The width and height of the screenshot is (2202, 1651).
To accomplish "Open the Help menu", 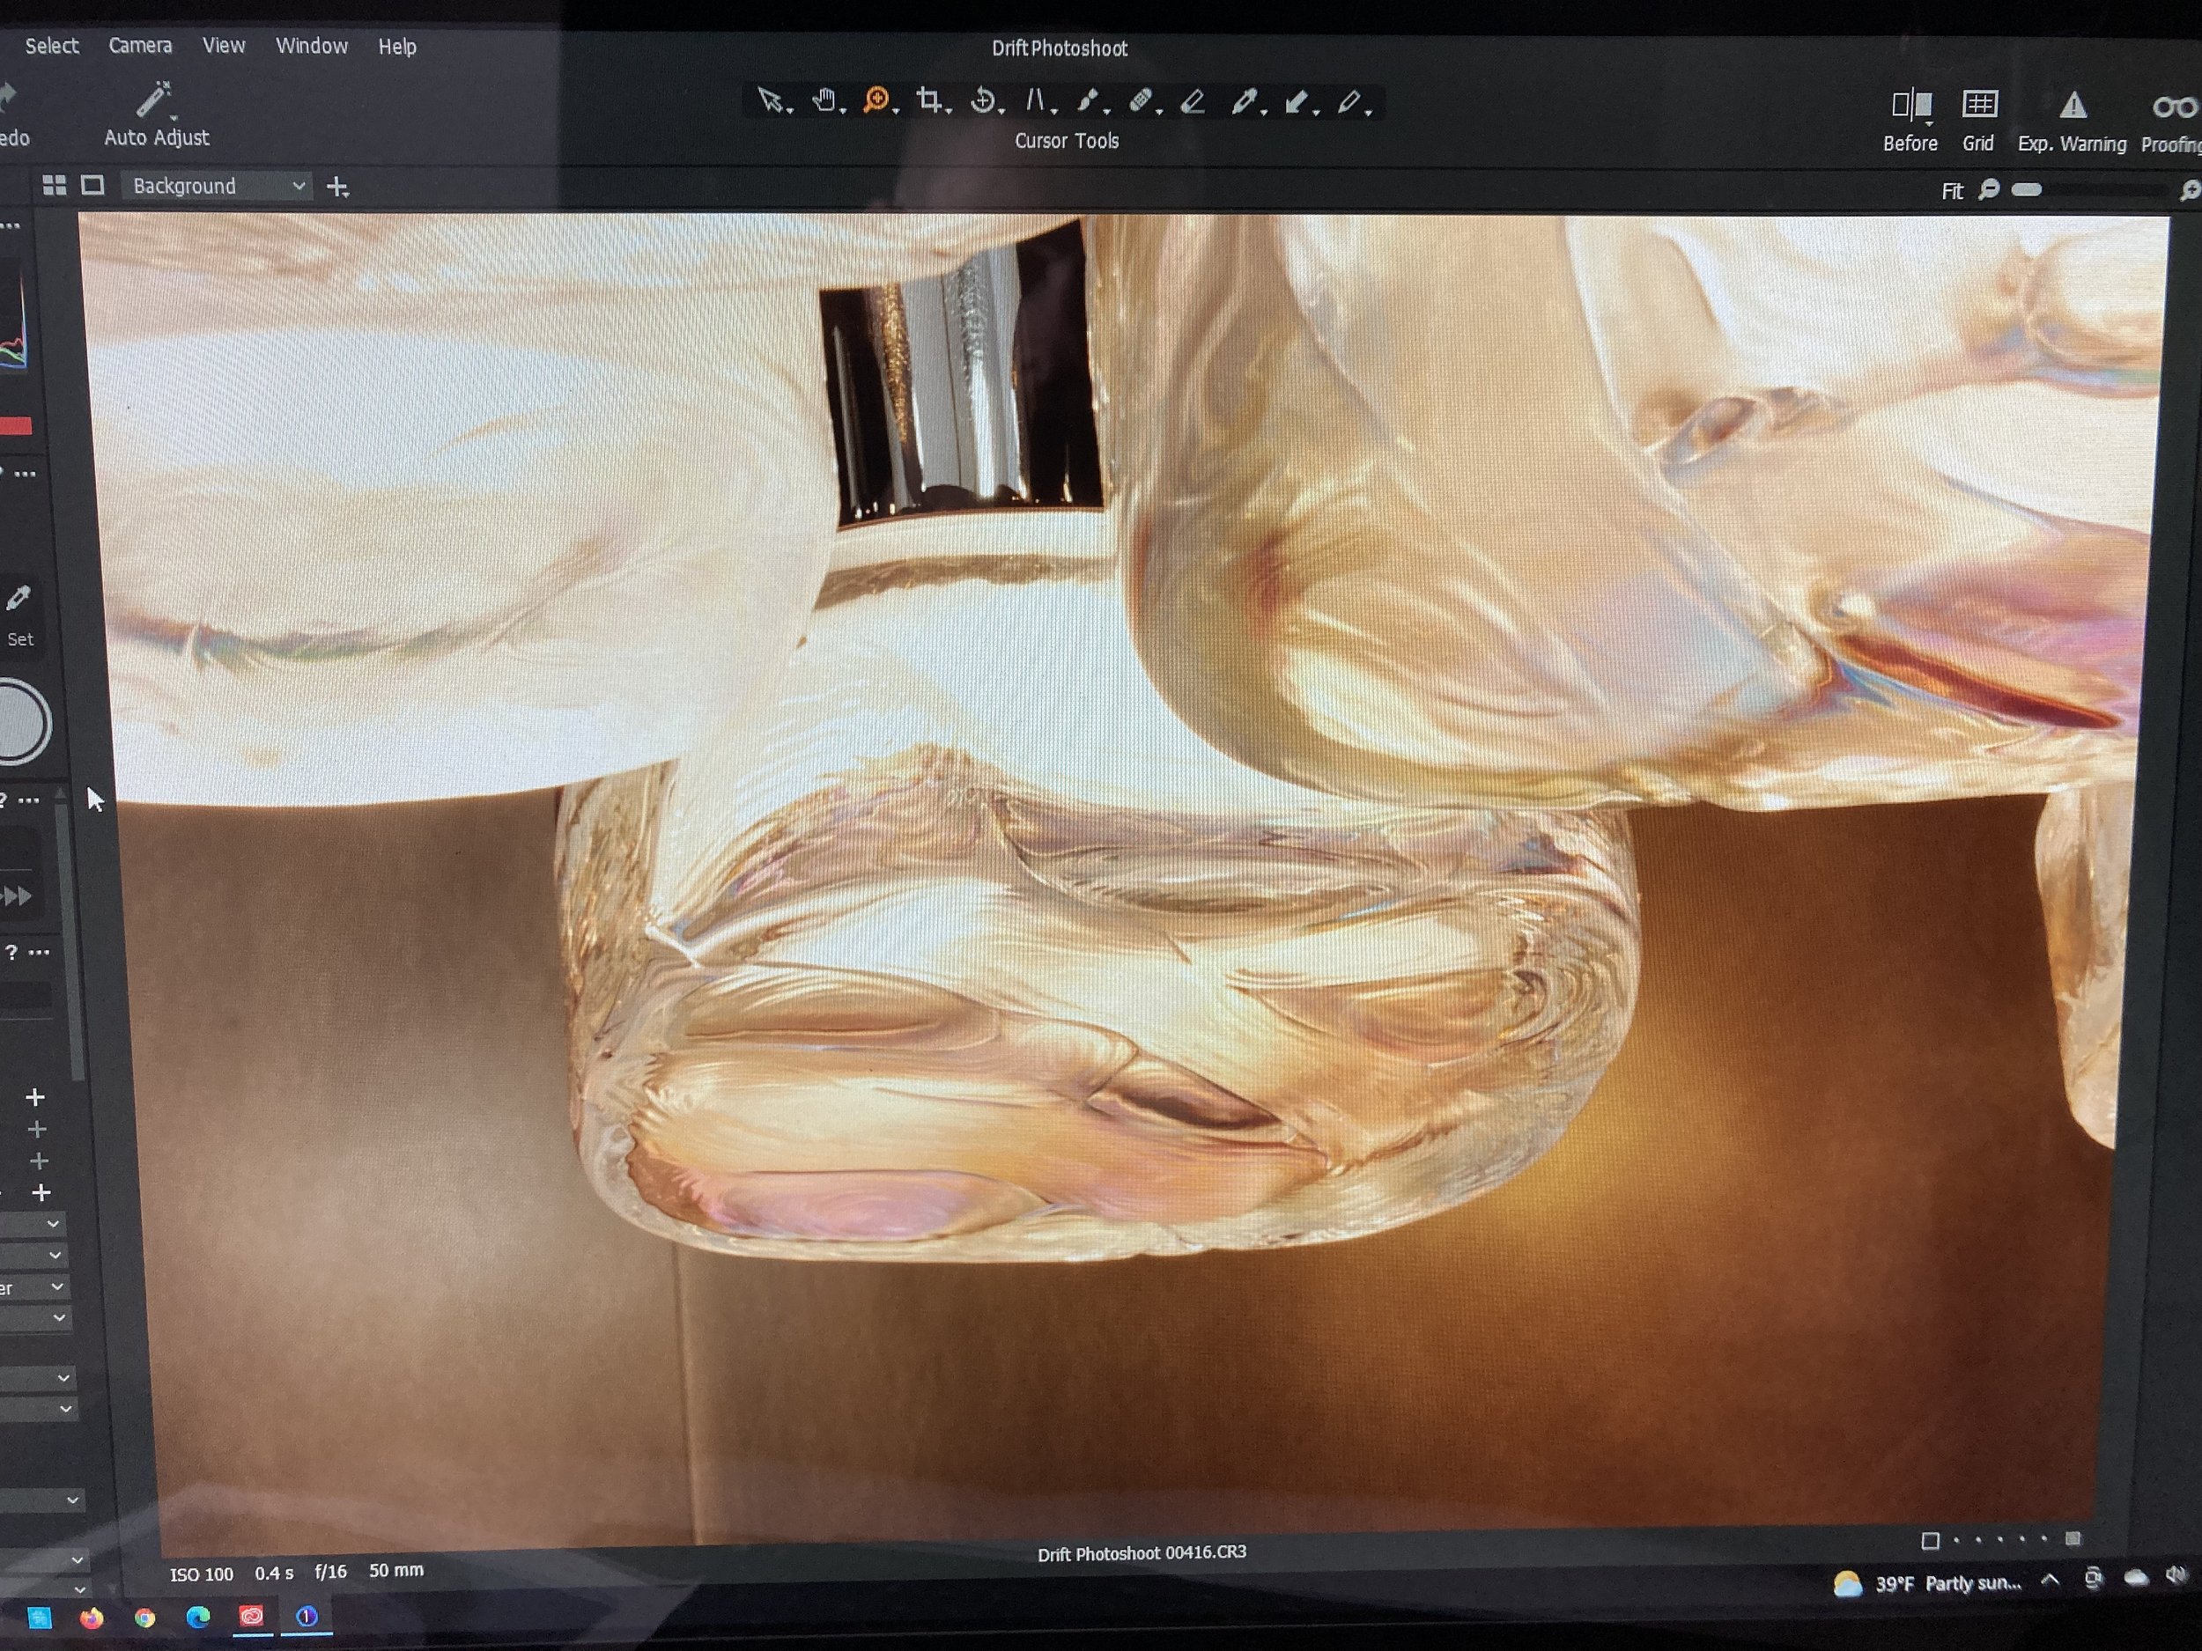I will pos(397,47).
